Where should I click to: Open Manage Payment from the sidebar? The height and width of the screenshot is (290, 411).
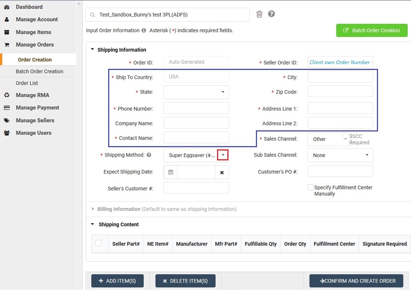pyautogui.click(x=6, y=107)
